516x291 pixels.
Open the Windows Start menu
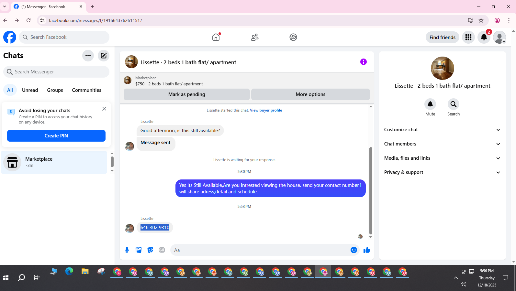(x=6, y=278)
